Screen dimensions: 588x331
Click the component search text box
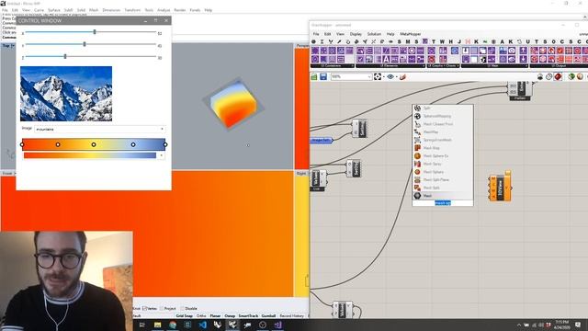click(443, 203)
